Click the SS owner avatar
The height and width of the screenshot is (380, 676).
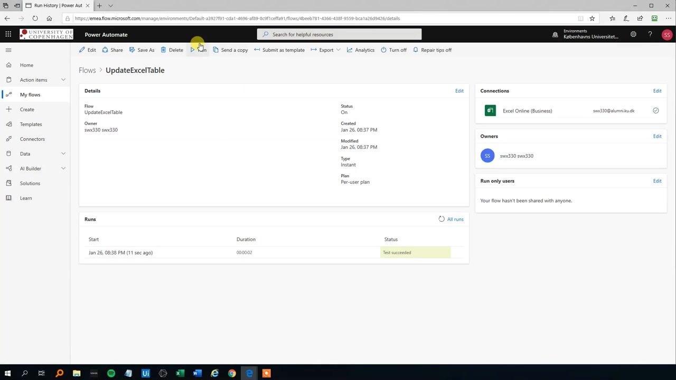[x=487, y=156]
